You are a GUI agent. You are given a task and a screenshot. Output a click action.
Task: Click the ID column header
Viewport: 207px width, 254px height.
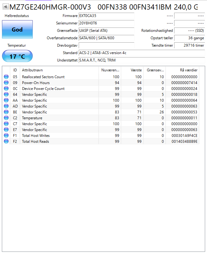(15, 70)
